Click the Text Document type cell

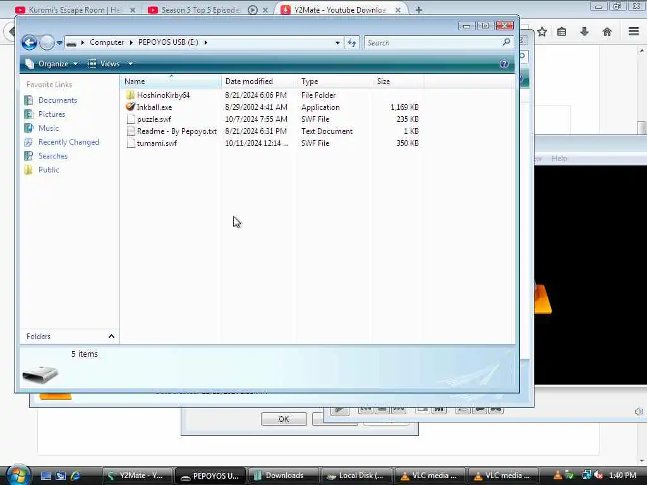[327, 131]
